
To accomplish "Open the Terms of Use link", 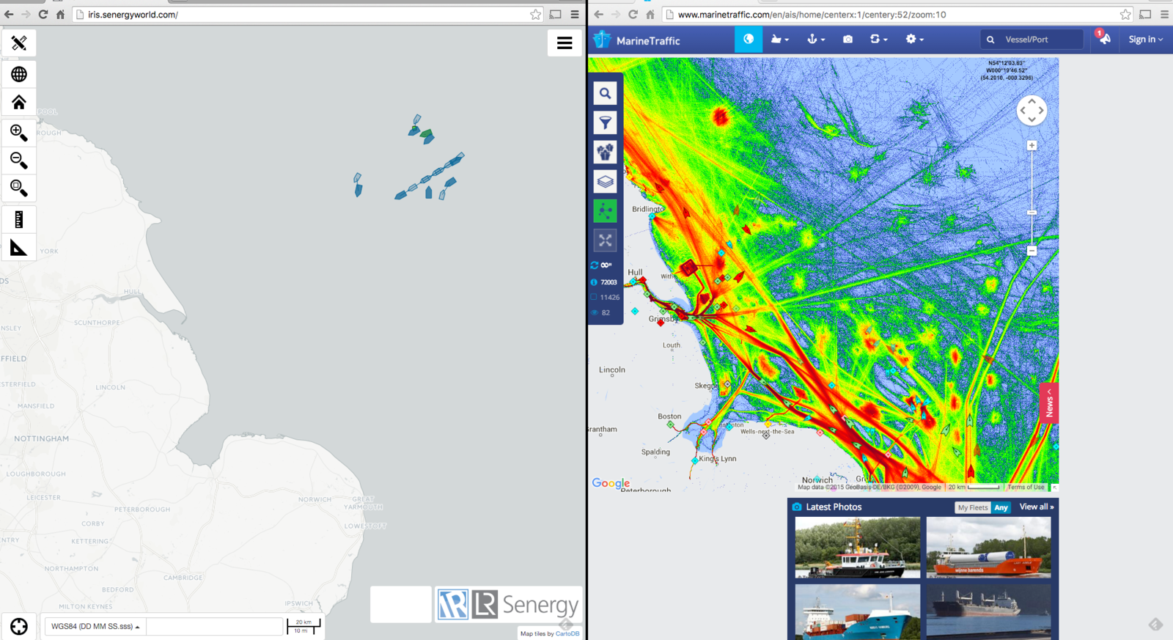I will coord(1026,487).
